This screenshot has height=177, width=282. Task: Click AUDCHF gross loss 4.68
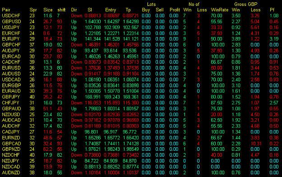(255, 126)
